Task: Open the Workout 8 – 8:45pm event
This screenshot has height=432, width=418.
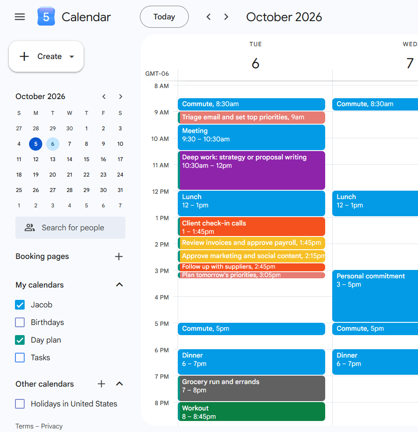Action: tap(251, 412)
